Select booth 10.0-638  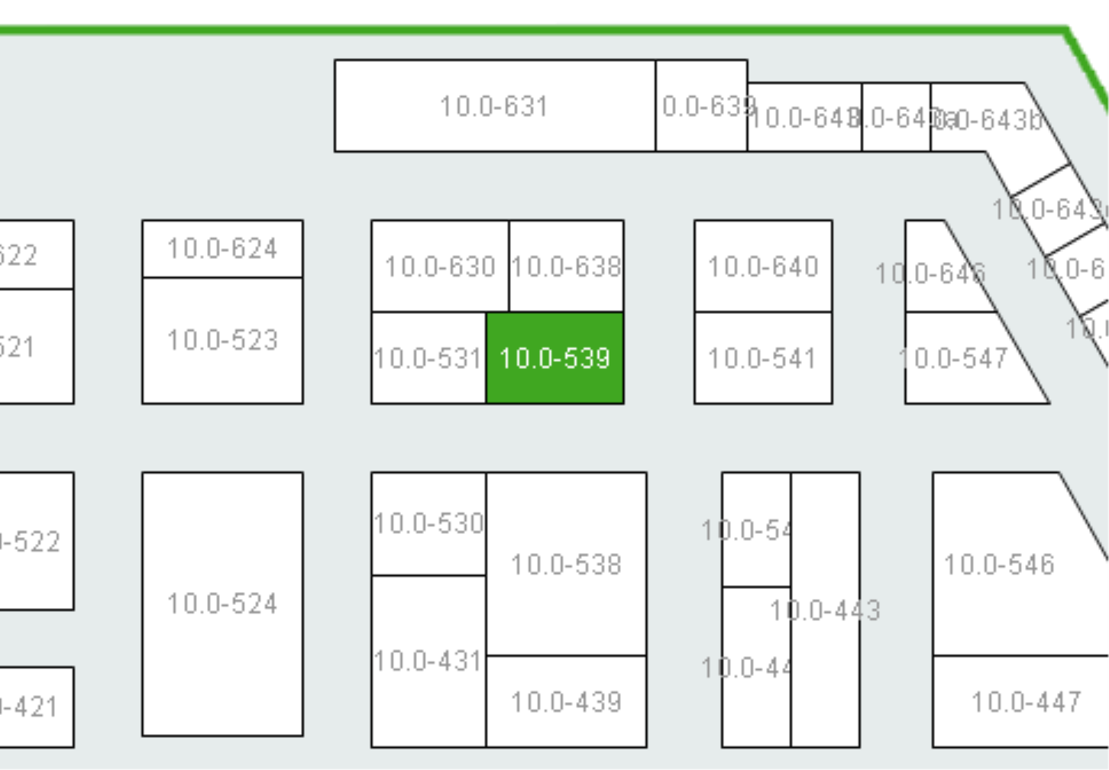(x=566, y=266)
